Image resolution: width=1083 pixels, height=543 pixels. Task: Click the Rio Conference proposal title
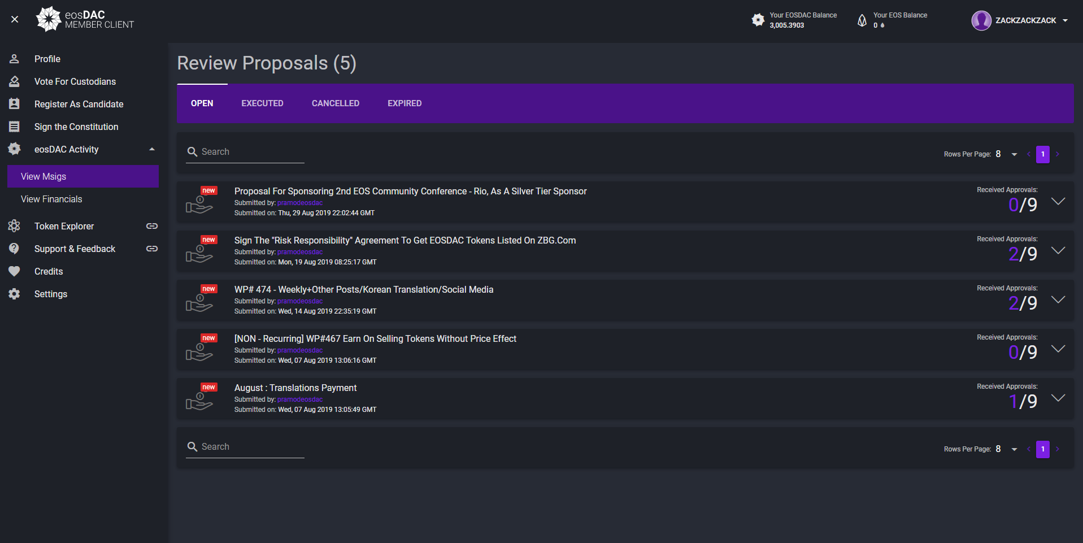pos(411,192)
